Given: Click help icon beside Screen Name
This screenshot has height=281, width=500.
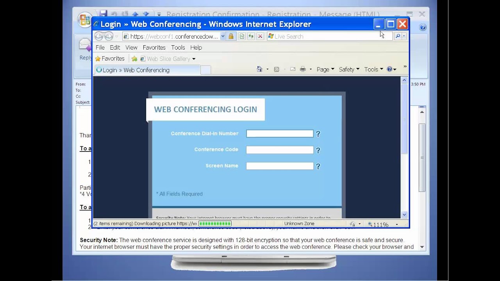Looking at the screenshot, I should (318, 166).
